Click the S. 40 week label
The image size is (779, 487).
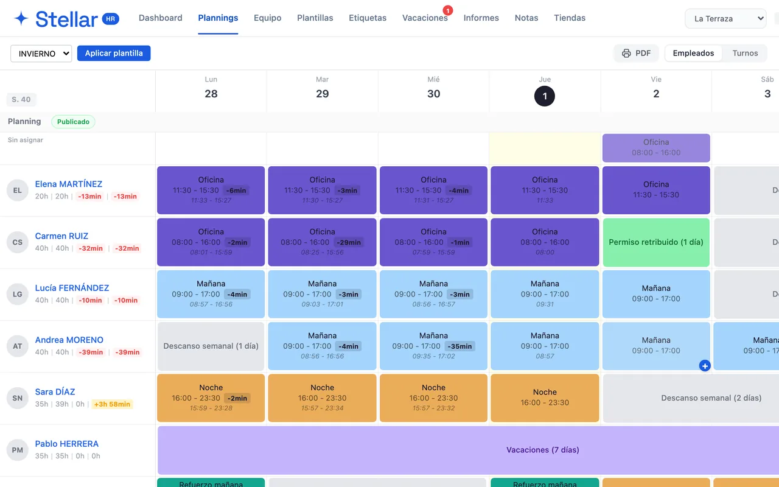click(x=21, y=99)
